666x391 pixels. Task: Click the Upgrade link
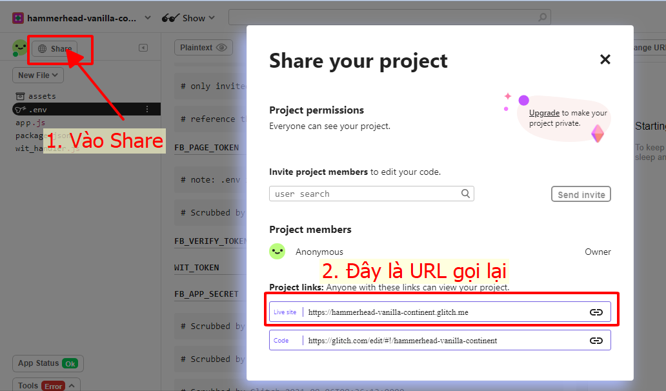(x=544, y=113)
